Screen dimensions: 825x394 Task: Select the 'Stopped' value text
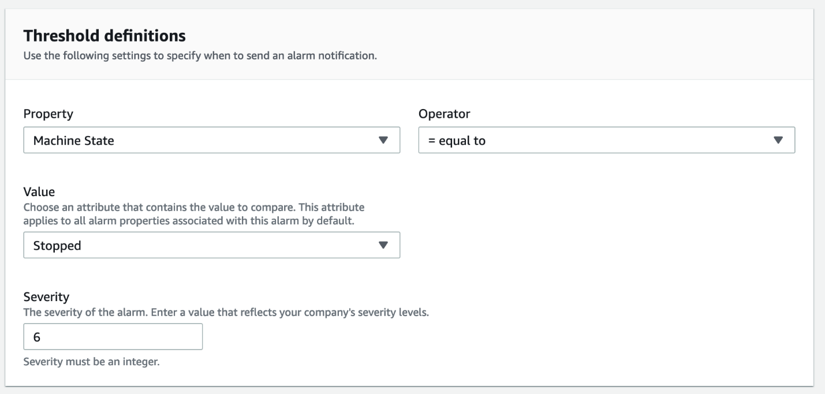coord(57,246)
